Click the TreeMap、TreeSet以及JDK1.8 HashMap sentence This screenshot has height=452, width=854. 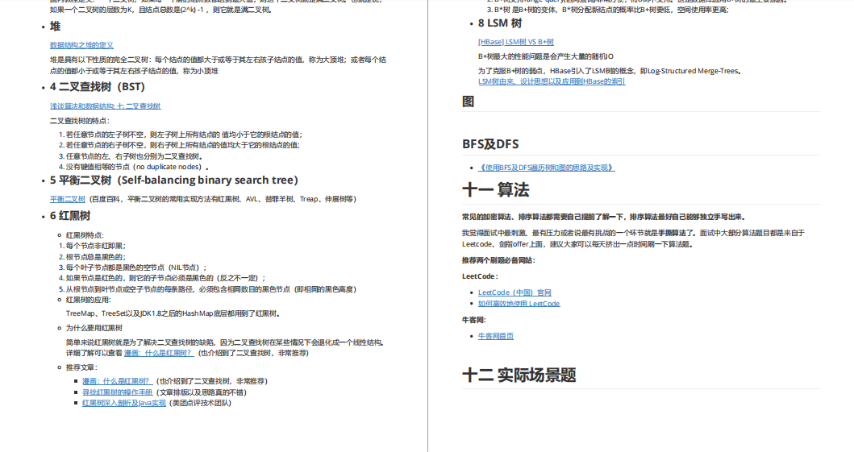coord(173,314)
